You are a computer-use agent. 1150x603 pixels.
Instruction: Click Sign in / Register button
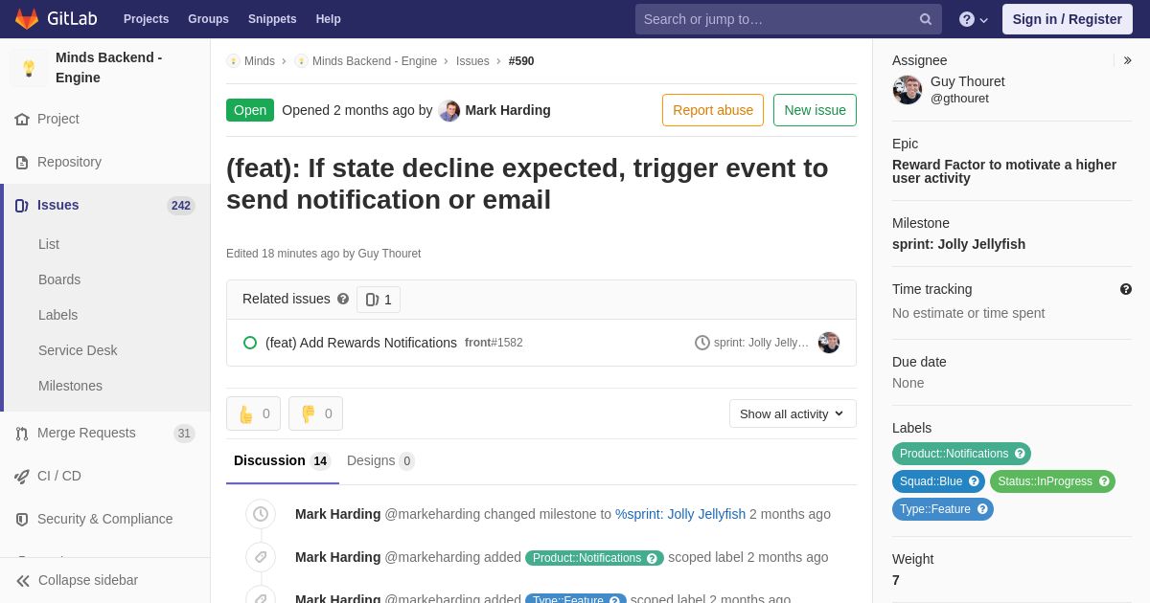point(1068,19)
